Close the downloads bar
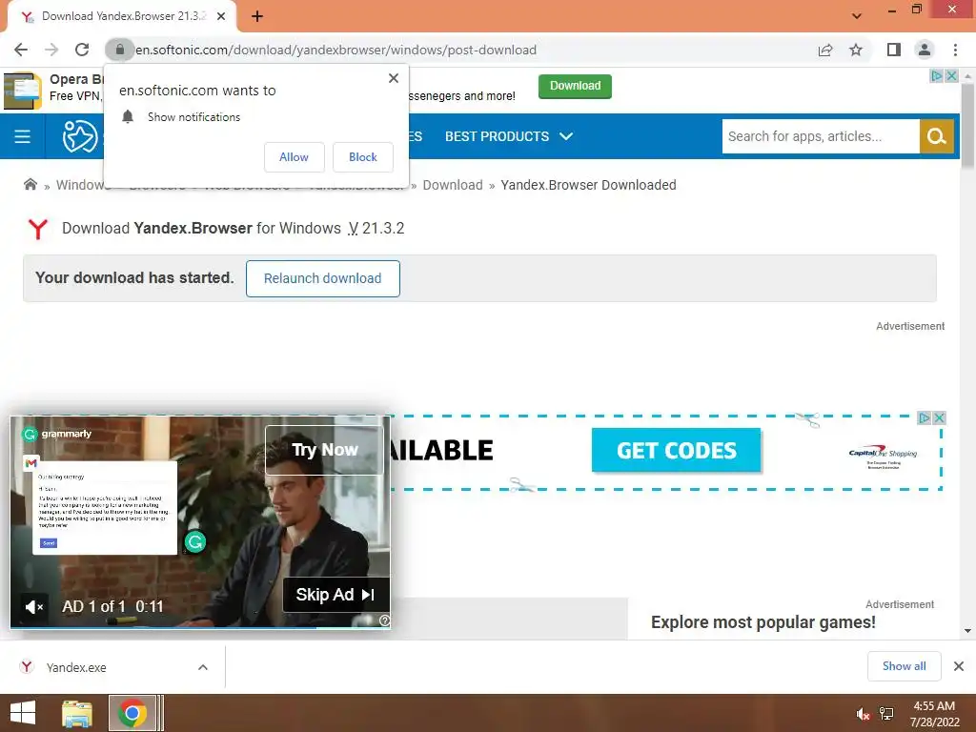976x732 pixels. [959, 666]
